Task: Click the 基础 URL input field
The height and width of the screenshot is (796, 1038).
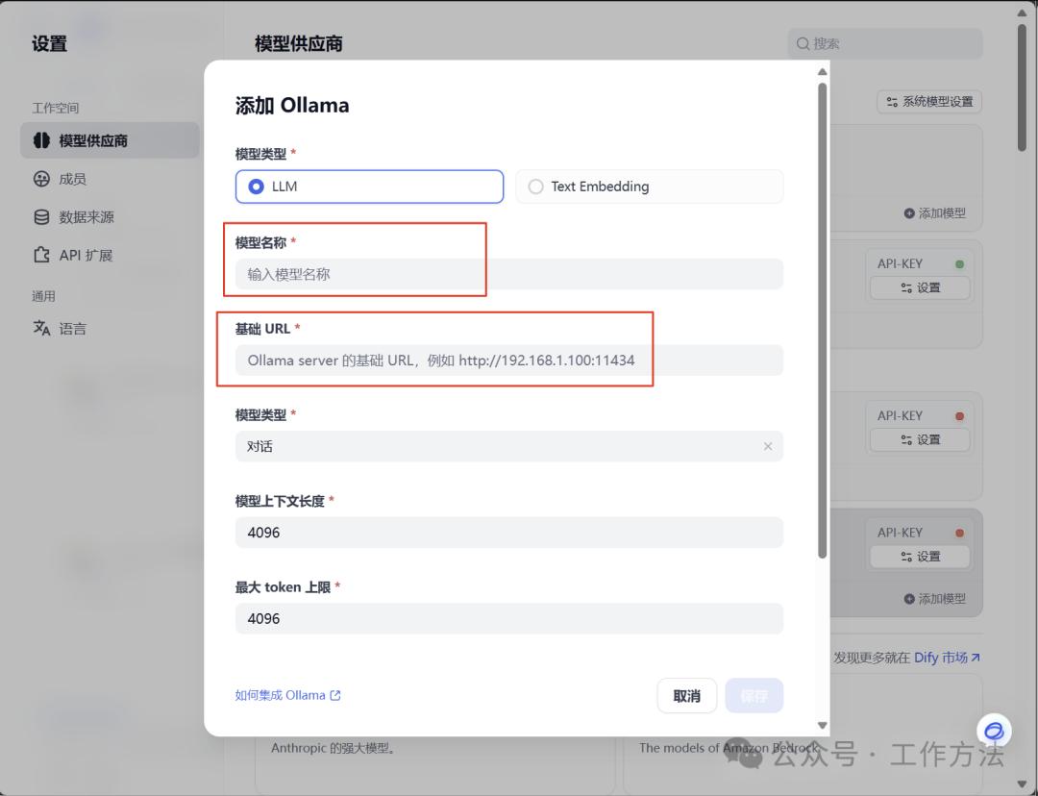Action: click(x=509, y=361)
